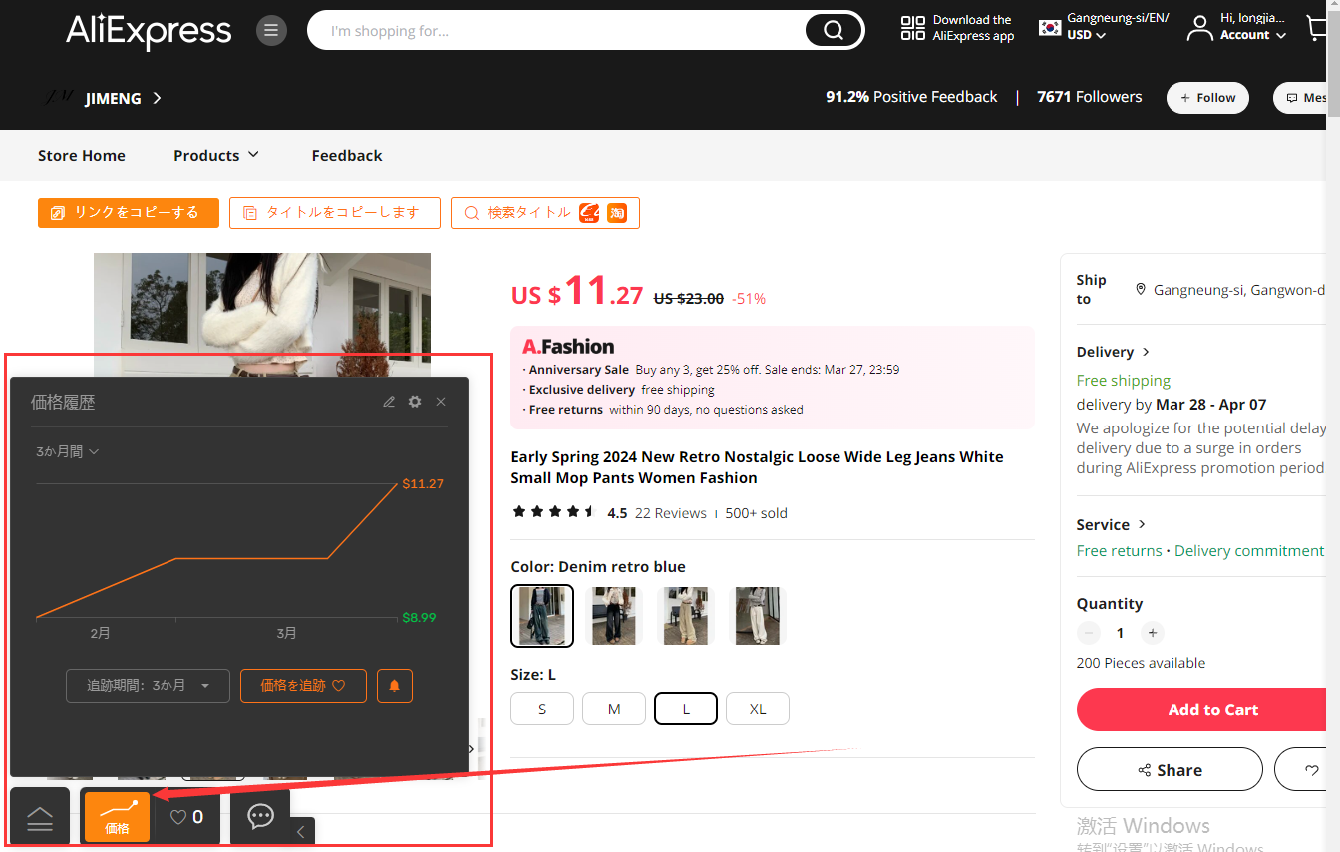Advance thumbnails with the right arrow
This screenshot has height=852, width=1340.
[472, 749]
